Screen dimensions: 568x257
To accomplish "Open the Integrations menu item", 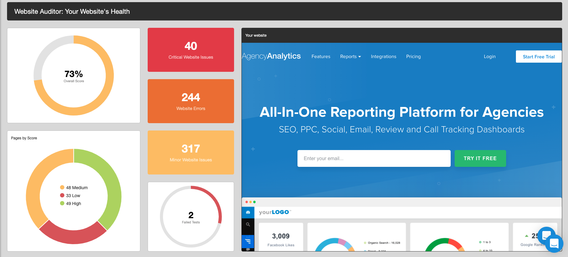I will point(384,57).
